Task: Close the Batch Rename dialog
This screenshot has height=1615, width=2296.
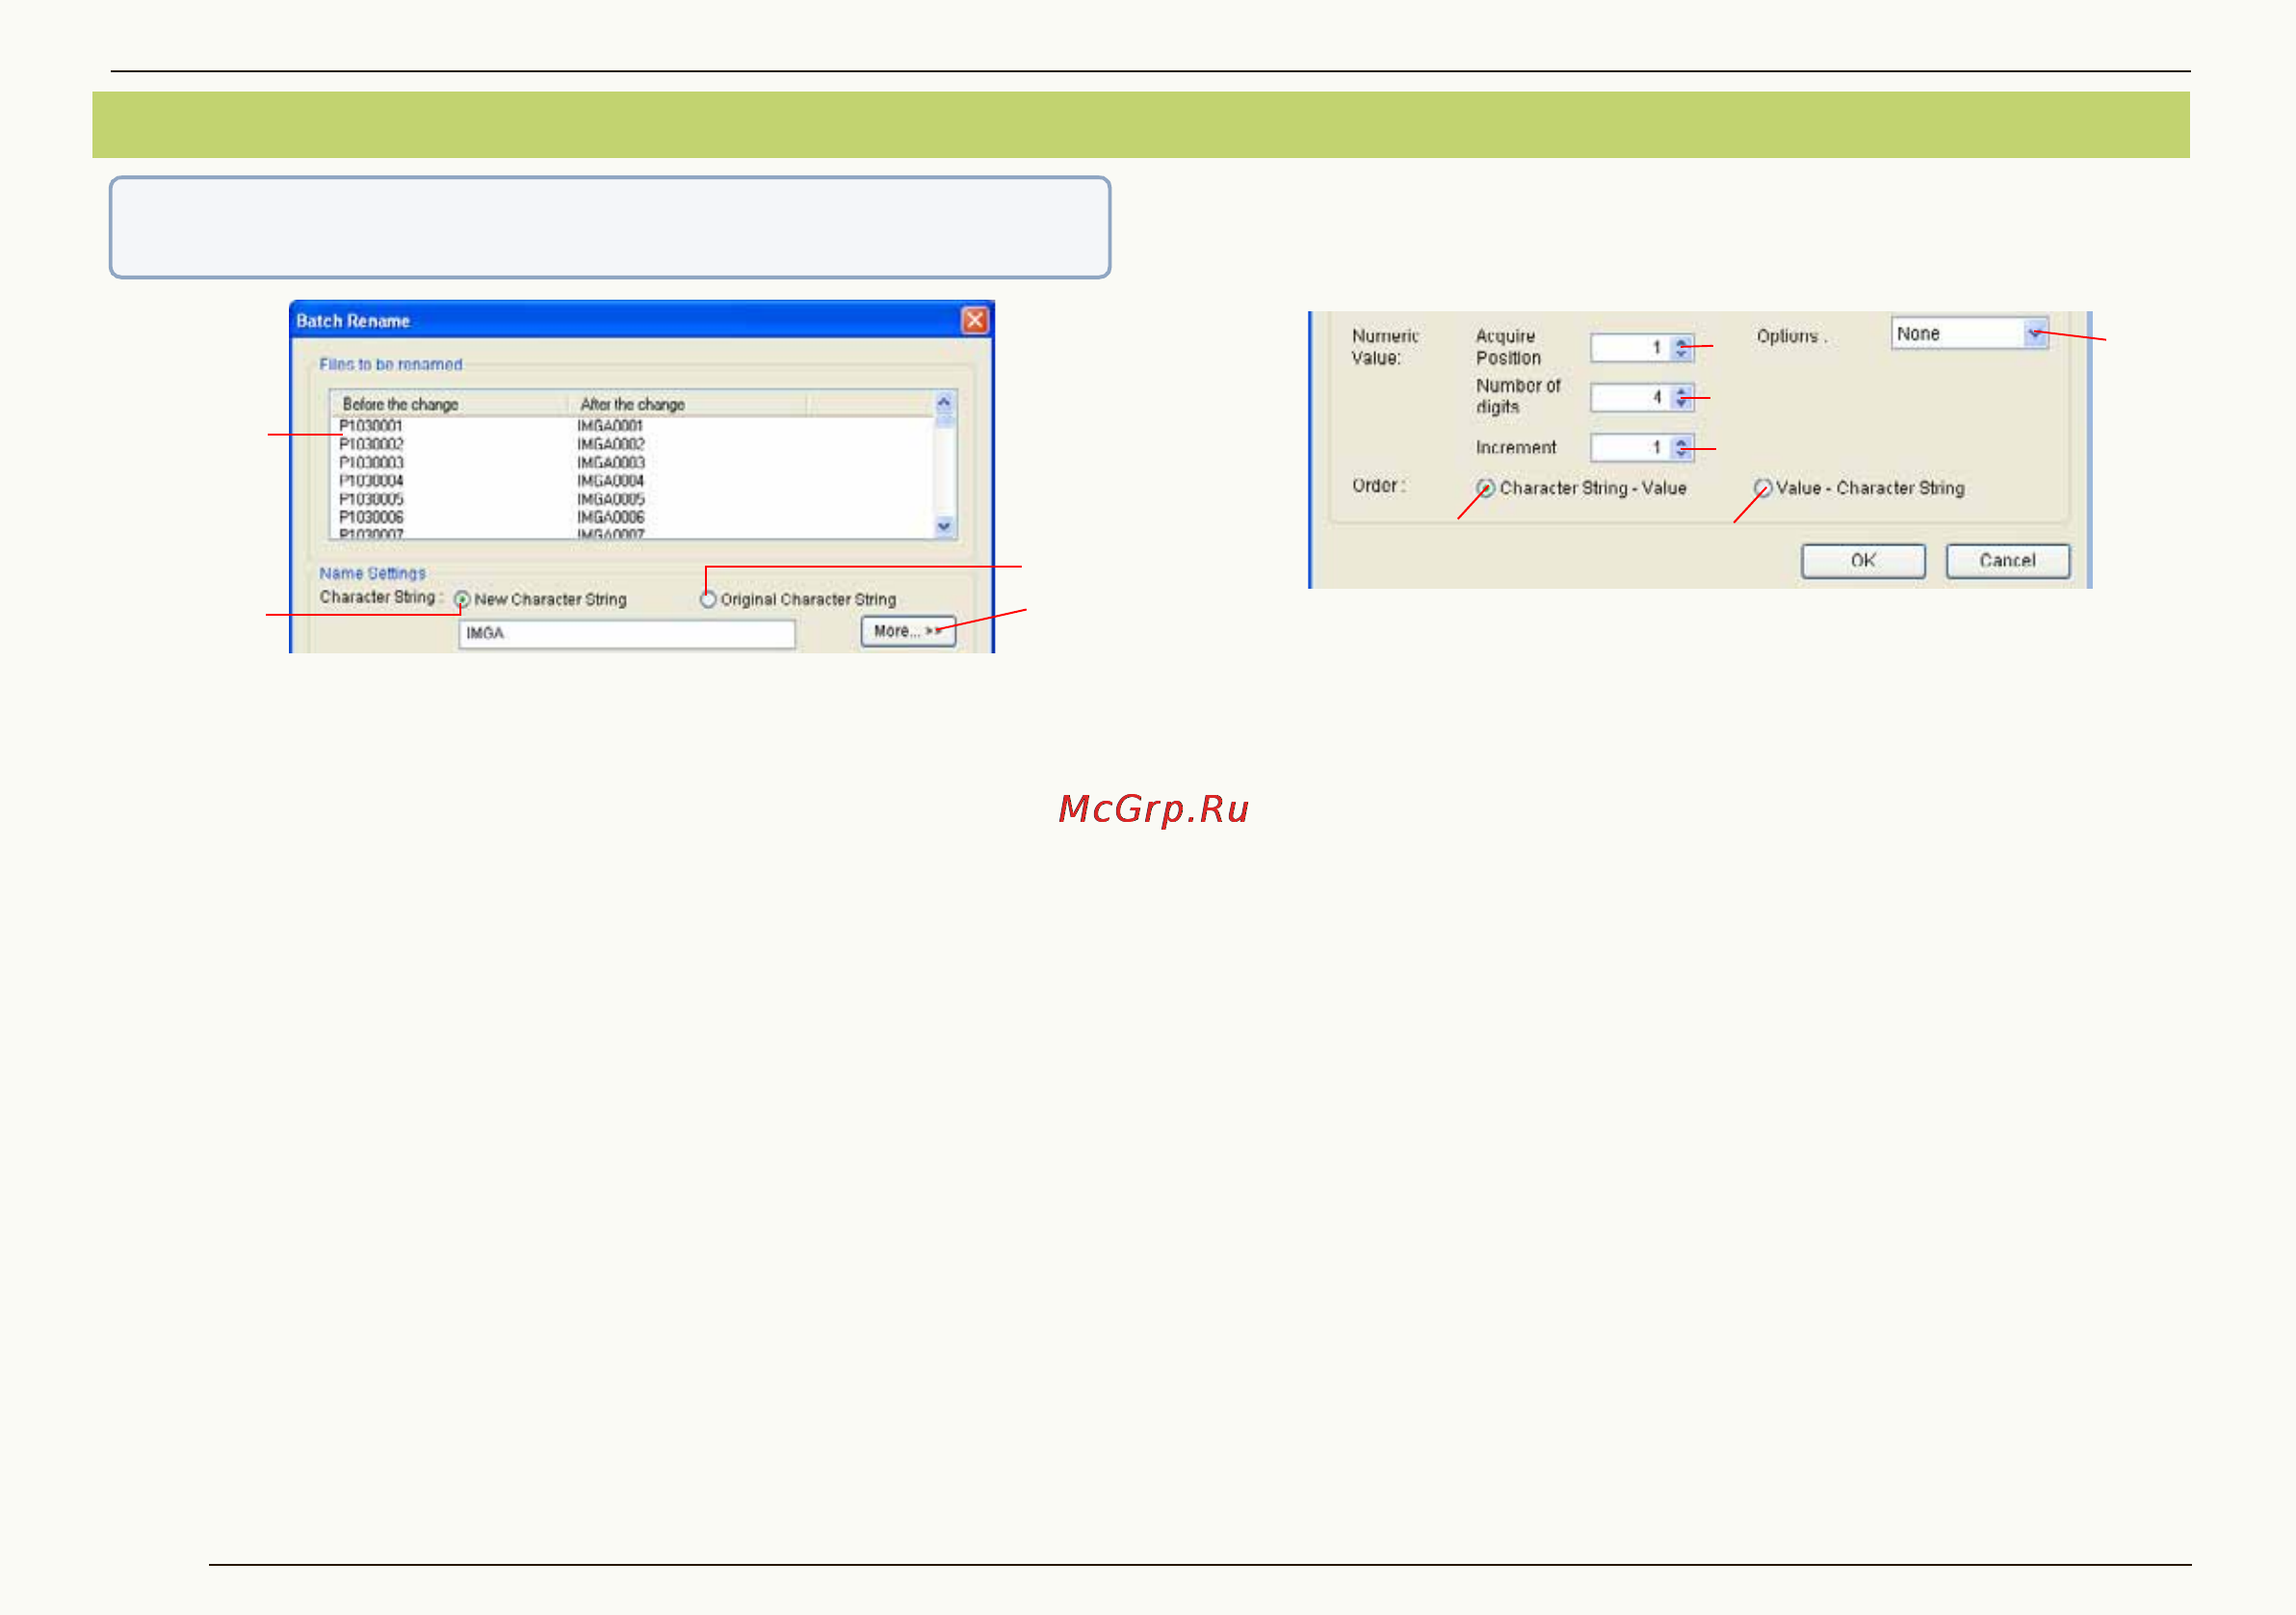Action: pyautogui.click(x=974, y=319)
